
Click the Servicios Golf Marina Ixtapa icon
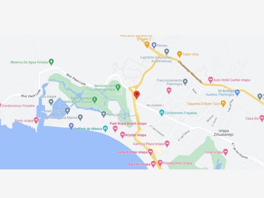coord(118,87)
